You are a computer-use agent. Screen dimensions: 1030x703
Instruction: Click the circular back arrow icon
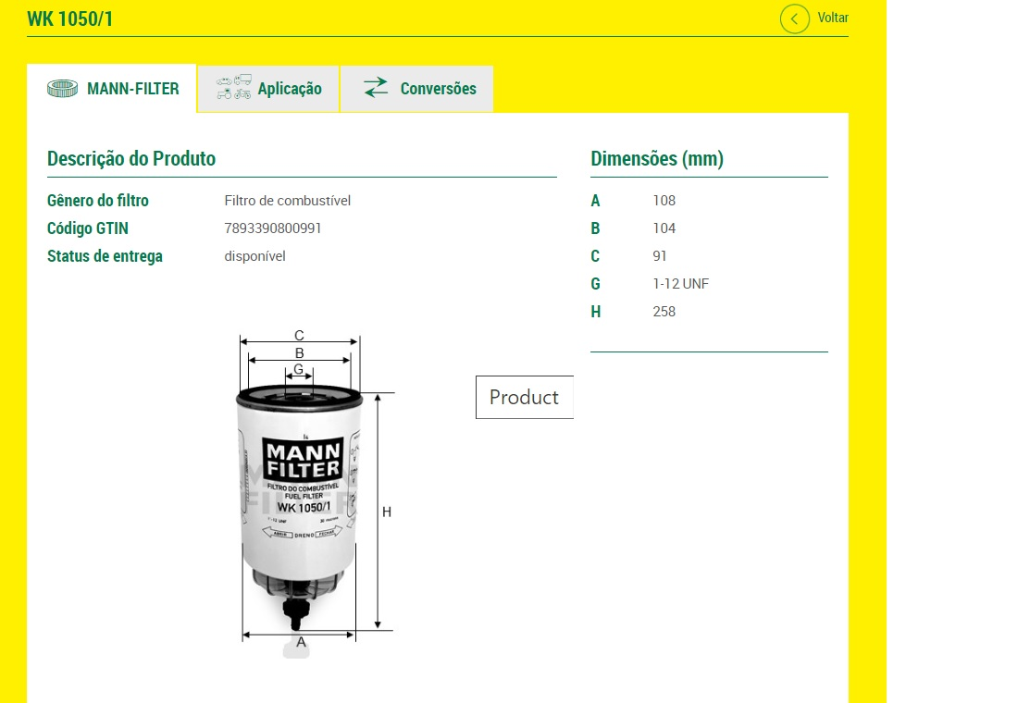pyautogui.click(x=794, y=18)
